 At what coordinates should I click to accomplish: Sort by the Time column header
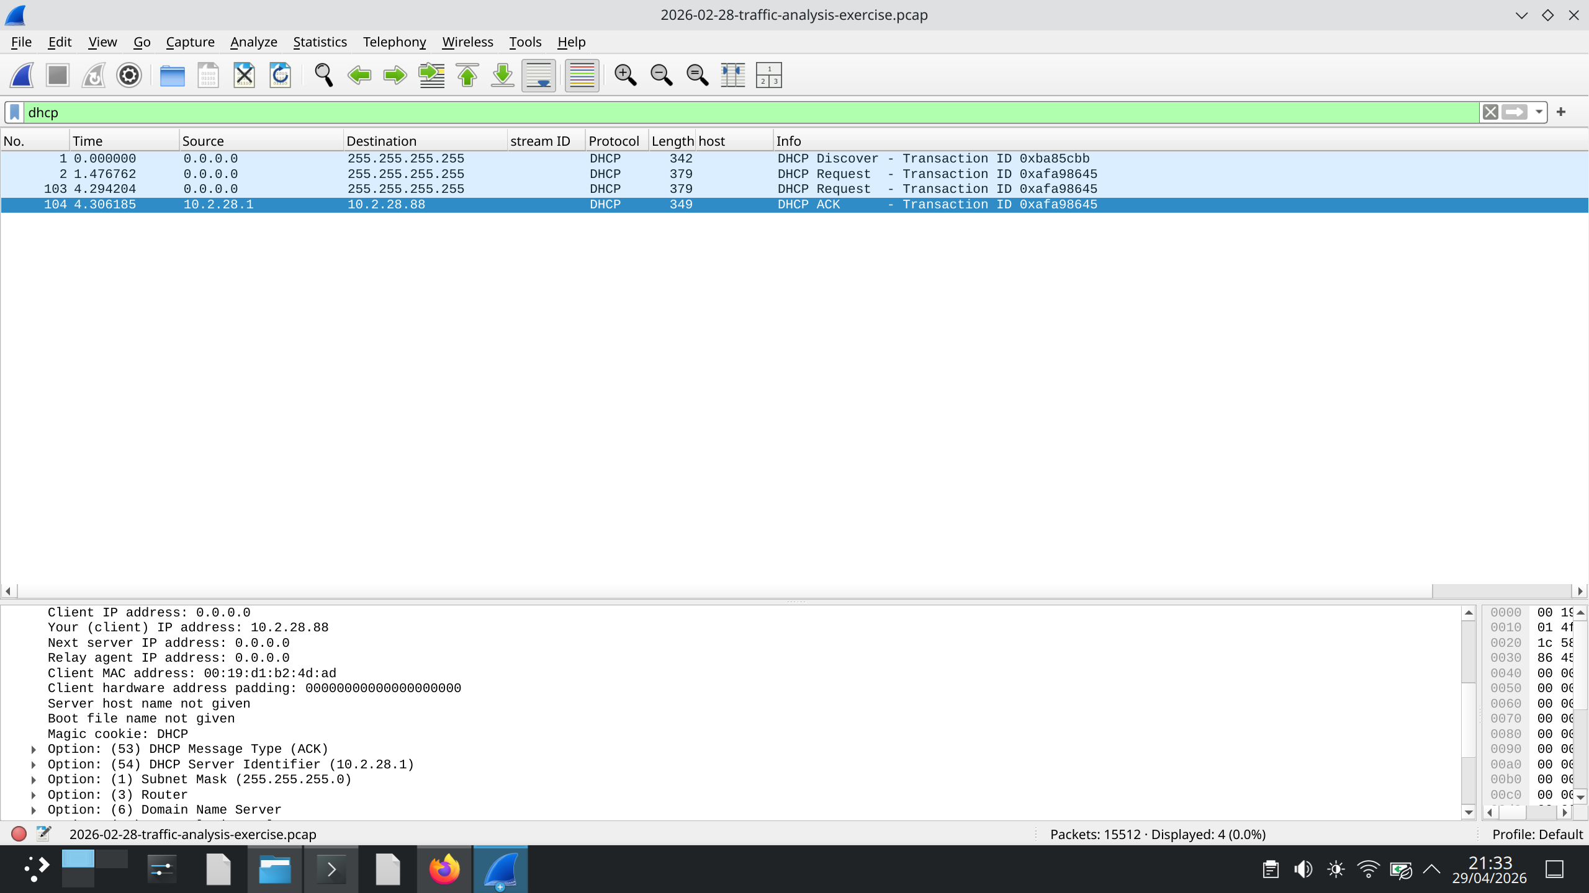coord(124,141)
